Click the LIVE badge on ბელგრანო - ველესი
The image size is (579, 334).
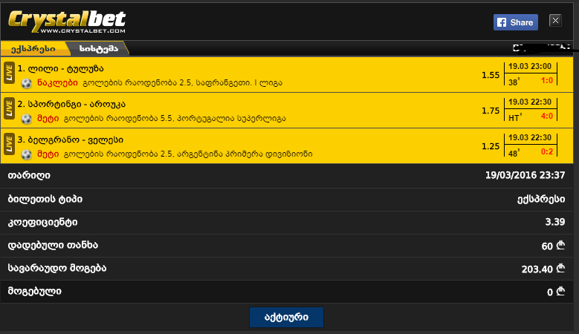click(x=9, y=144)
